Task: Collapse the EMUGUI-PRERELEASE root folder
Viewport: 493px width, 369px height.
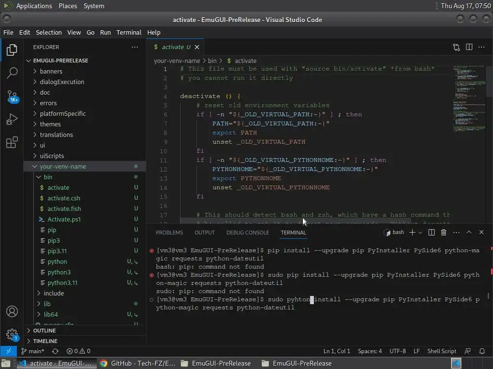Action: [85, 61]
